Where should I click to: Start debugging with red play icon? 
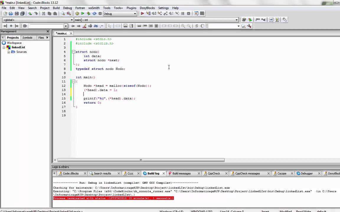point(143,14)
